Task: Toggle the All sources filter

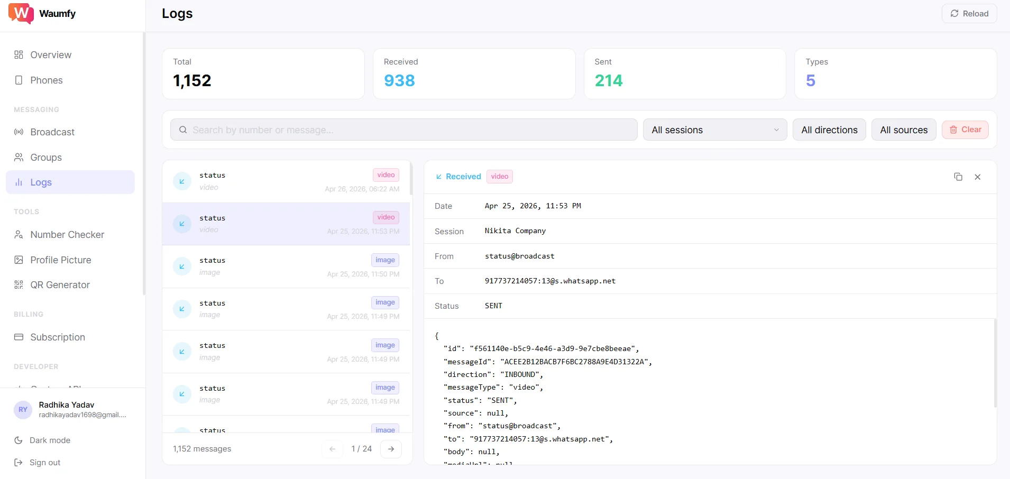Action: [903, 130]
